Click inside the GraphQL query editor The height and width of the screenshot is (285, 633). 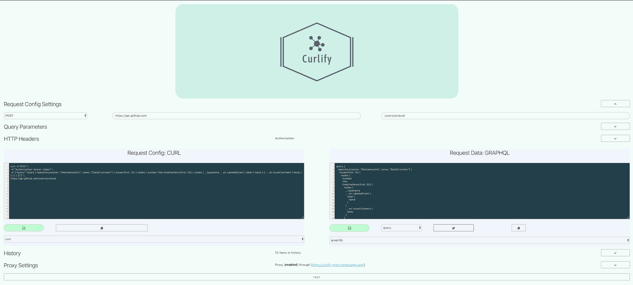coord(482,191)
